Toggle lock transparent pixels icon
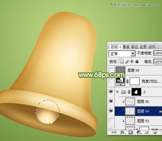 coord(122,61)
